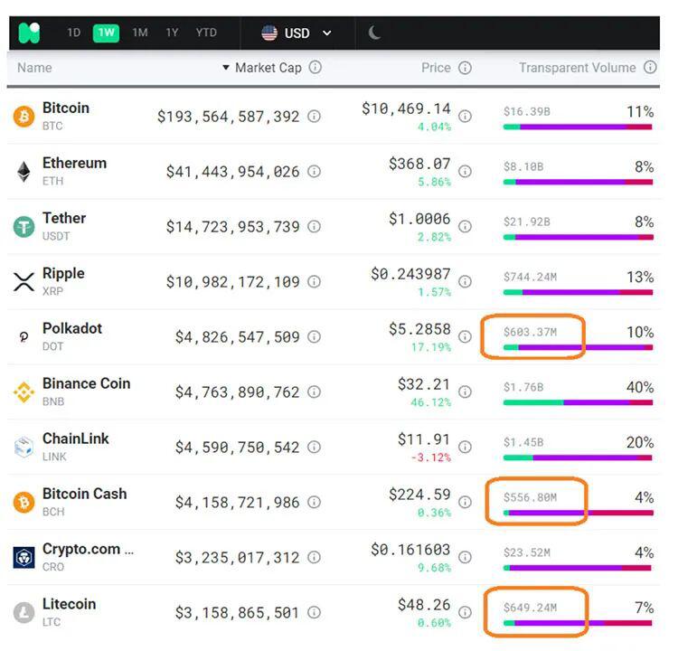Click the green Messari logo icon
Image resolution: width=678 pixels, height=651 pixels.
pos(30,33)
